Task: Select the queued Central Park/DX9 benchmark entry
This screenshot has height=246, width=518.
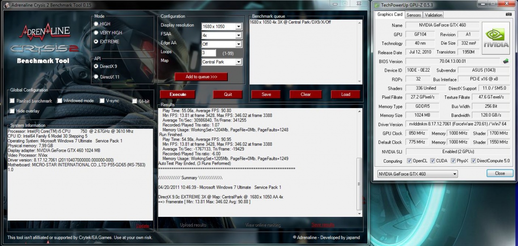Action: 290,22
